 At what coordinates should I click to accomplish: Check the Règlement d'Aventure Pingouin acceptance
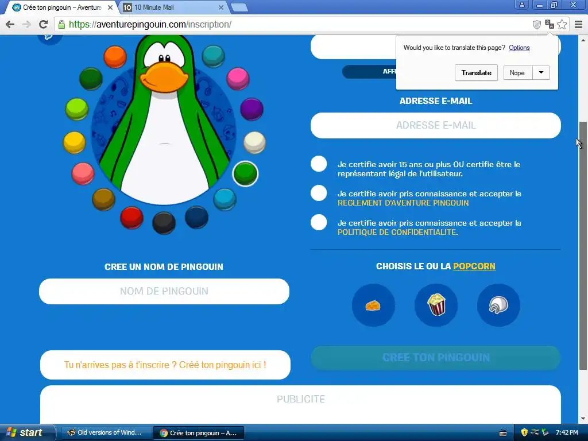tap(319, 193)
